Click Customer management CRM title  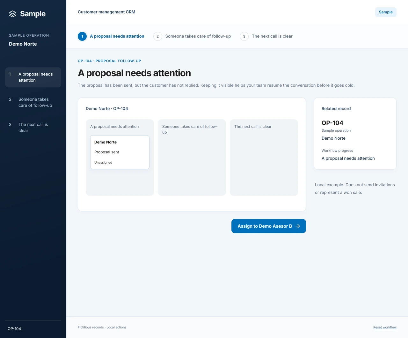pyautogui.click(x=106, y=12)
